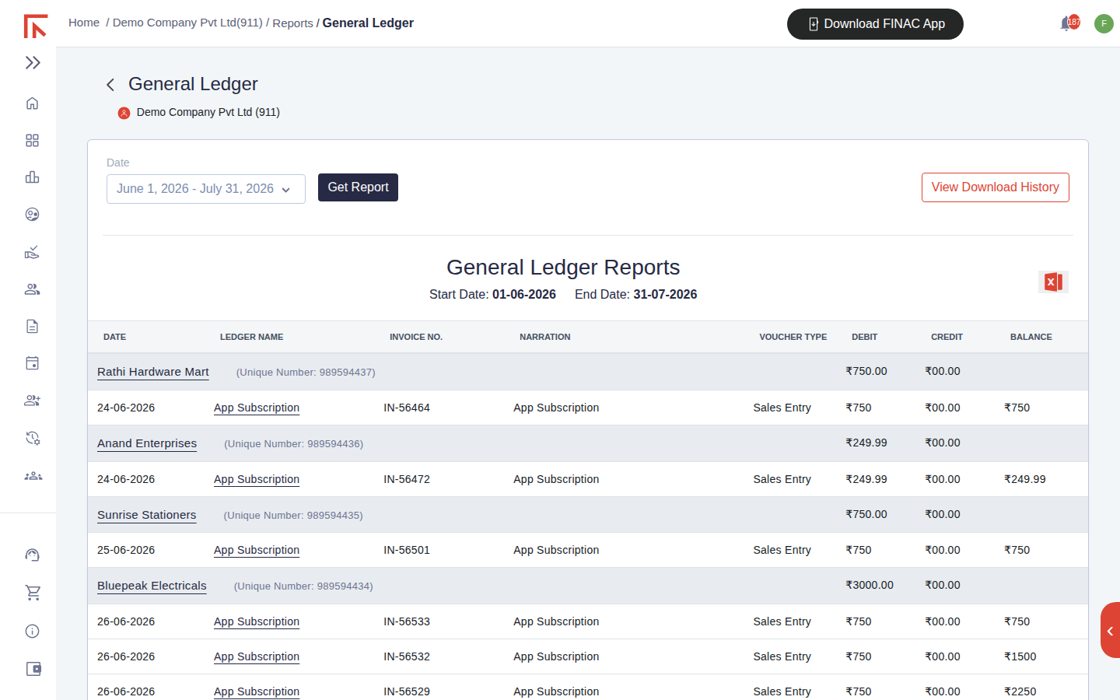Screen dimensions: 1120x700
Task: Expand the sidebar with double chevron
Action: [33, 63]
